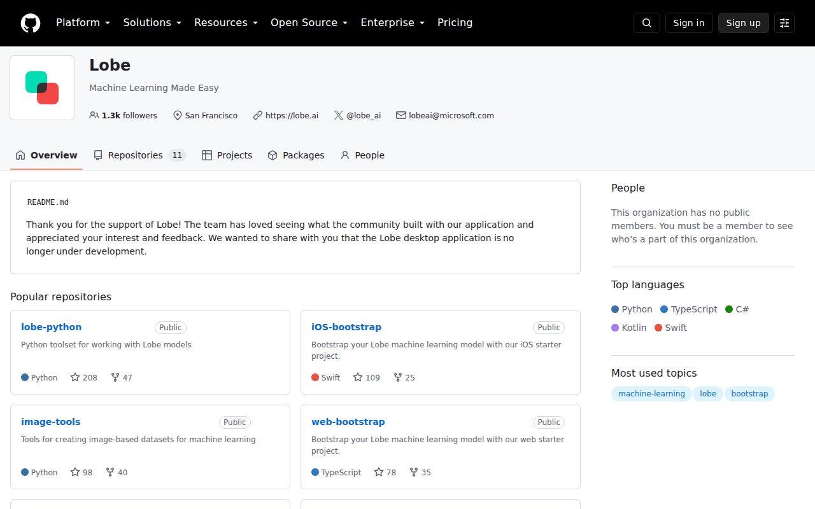Click the Repositories count badge 11

tap(177, 155)
